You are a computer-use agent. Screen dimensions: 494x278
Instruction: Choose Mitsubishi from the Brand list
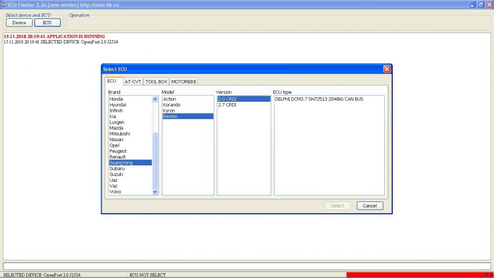point(121,134)
